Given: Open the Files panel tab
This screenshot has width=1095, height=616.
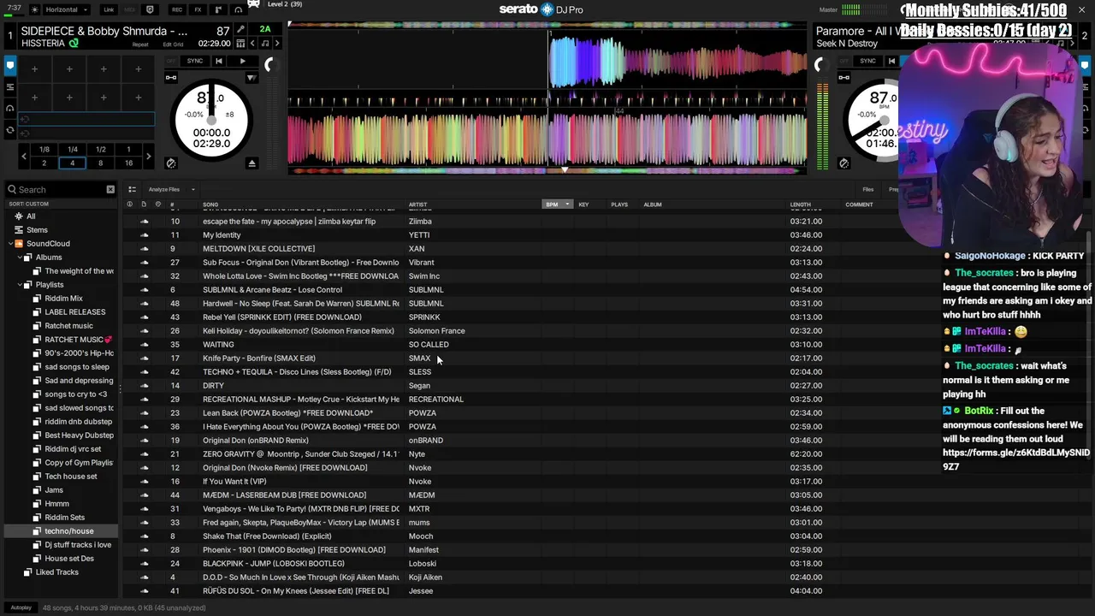Looking at the screenshot, I should click(868, 189).
